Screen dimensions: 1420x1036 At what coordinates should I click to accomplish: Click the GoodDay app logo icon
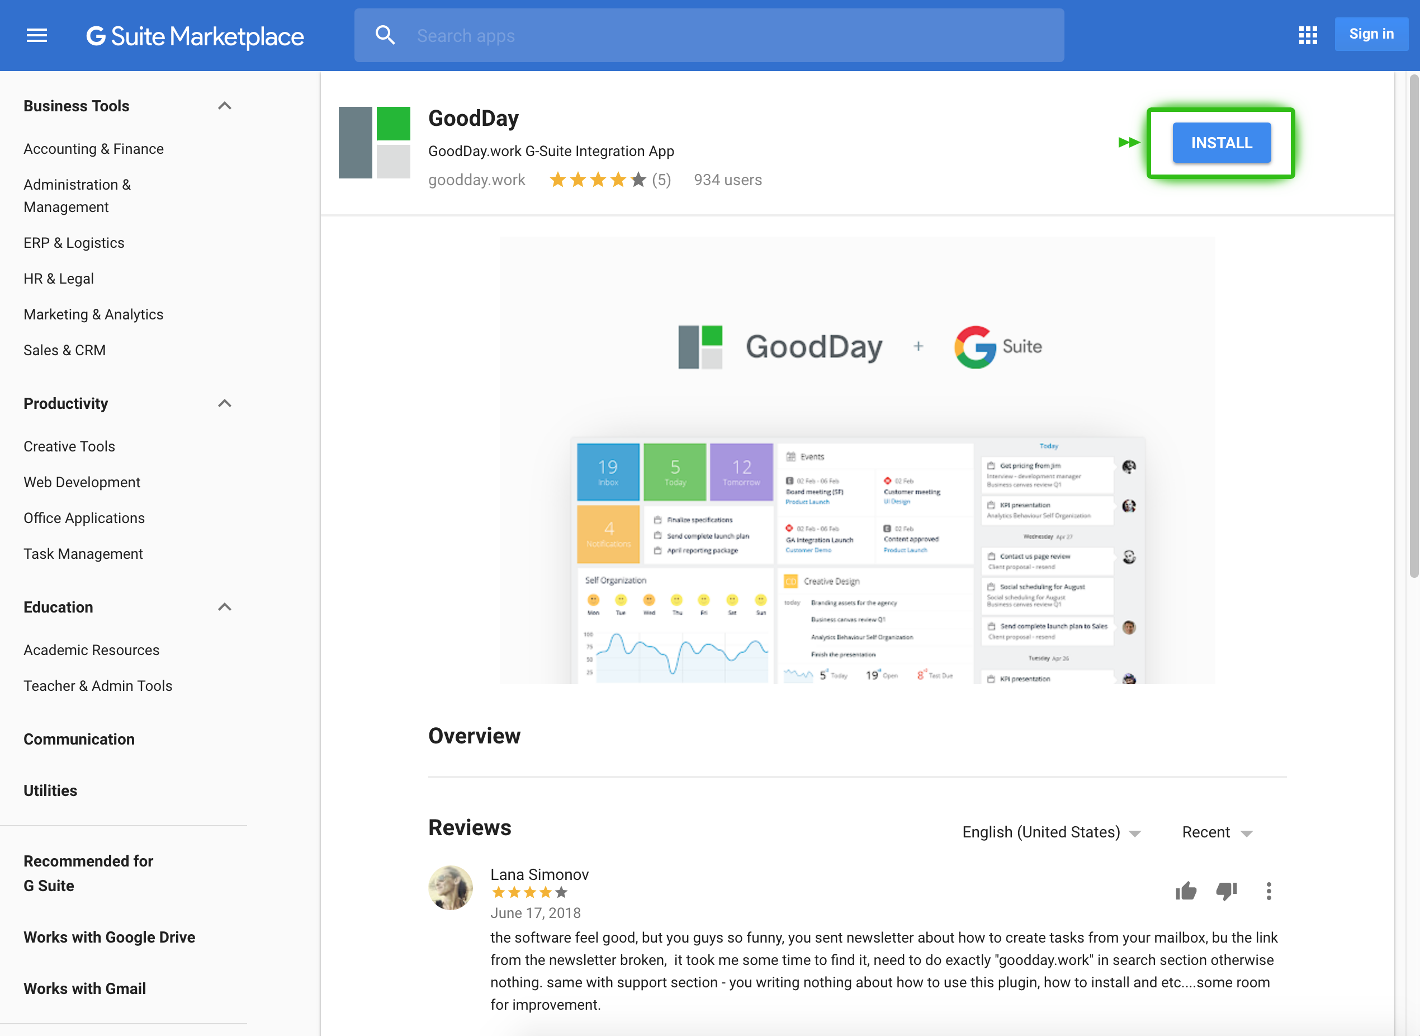pos(374,142)
